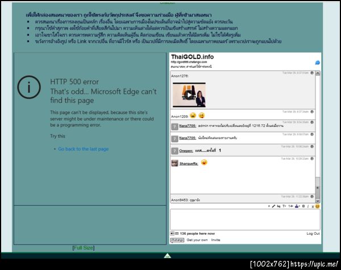Click the chatango logo button
341x270 pixels.
pyautogui.click(x=177, y=240)
